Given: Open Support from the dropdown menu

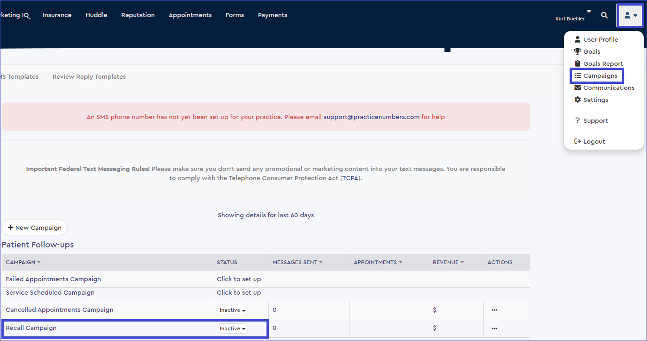Looking at the screenshot, I should point(595,120).
